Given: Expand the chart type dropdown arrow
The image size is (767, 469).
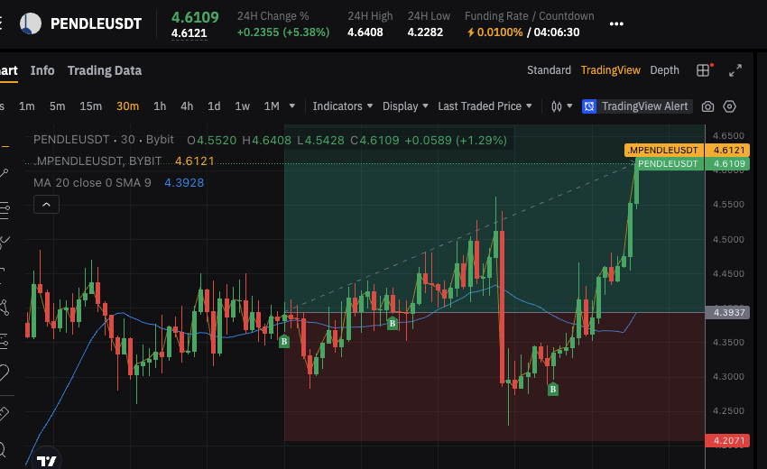Looking at the screenshot, I should (569, 106).
